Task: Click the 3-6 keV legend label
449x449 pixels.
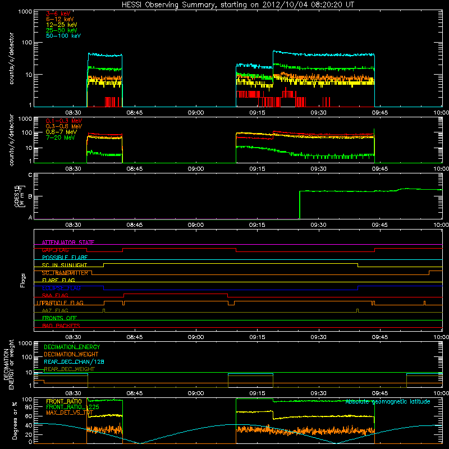Action: click(58, 13)
